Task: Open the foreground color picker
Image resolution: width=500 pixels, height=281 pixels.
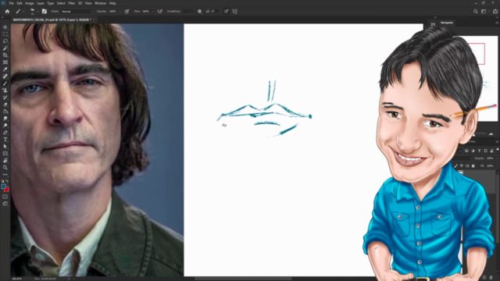Action: pyautogui.click(x=3, y=186)
